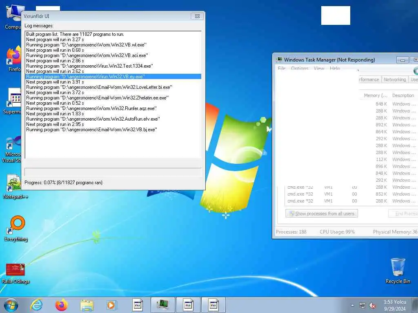Screen dimensions: 418x313
Task: Select 'Next program will run in 3.91 s'
Action: (x=113, y=82)
